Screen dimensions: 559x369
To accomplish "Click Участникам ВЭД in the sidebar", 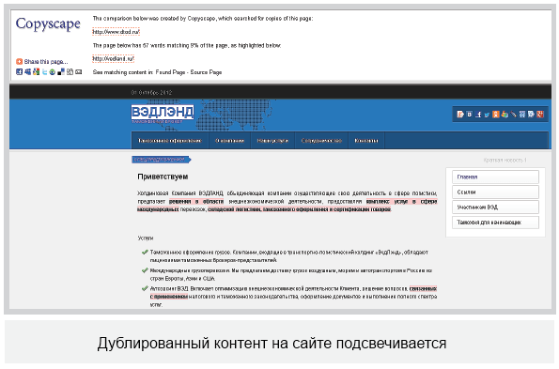I will point(495,208).
